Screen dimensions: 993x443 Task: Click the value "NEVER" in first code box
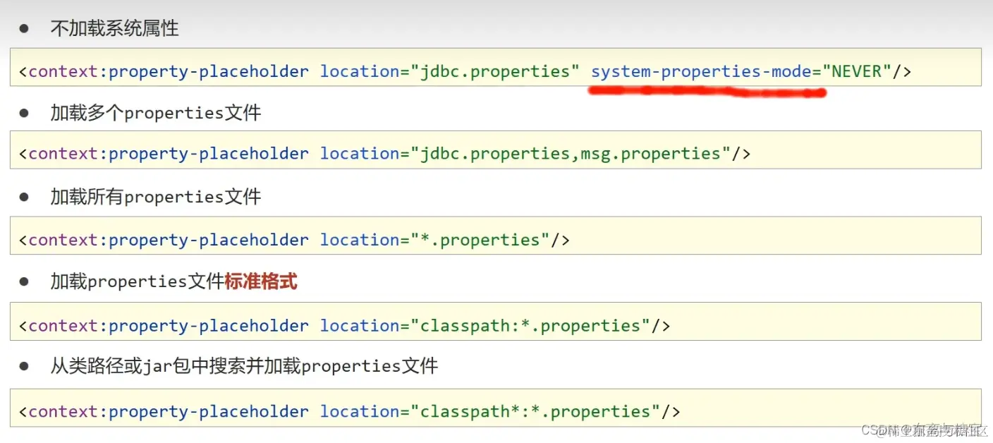coord(857,71)
